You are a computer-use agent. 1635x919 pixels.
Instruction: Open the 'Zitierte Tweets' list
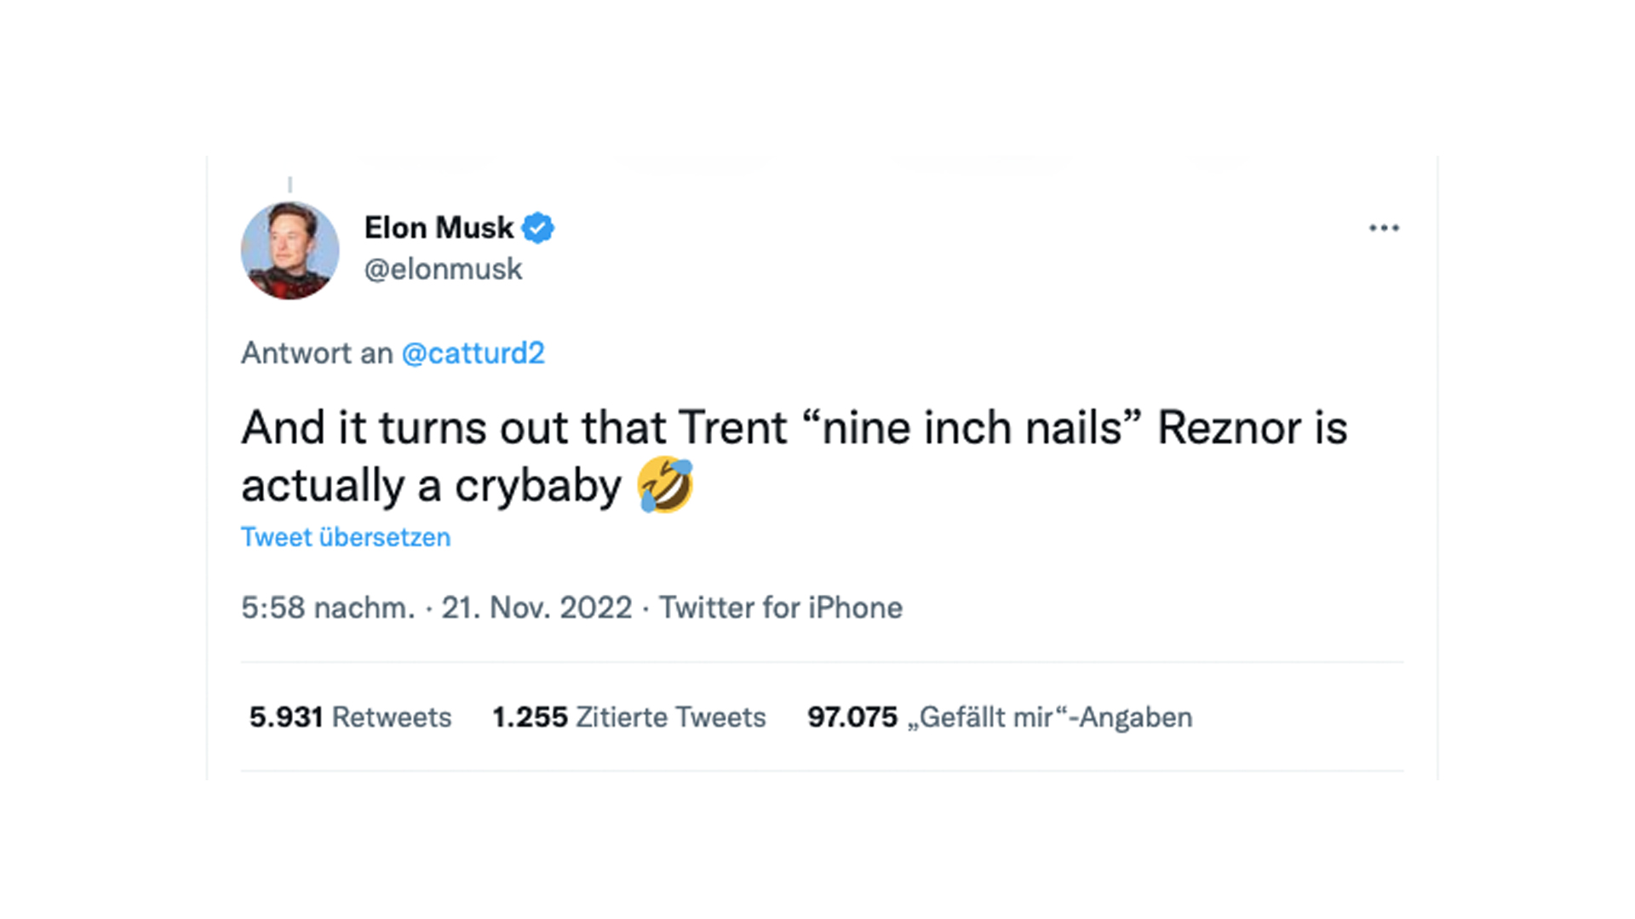(670, 717)
